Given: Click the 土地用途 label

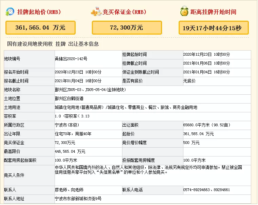Looking at the screenshot, I should coord(12,108).
